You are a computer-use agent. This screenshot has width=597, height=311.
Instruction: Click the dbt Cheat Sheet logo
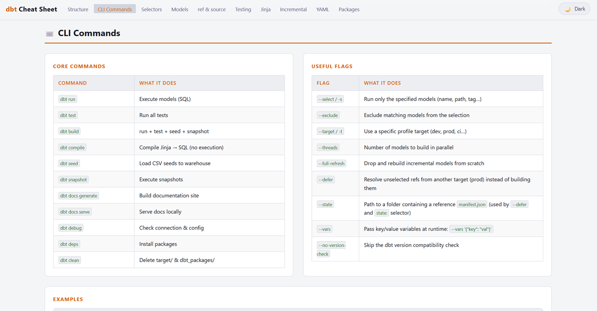point(31,9)
